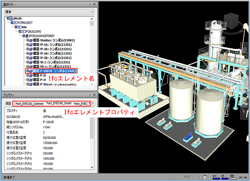
Task: Click the properties panel scrollbar thumb
Action: click(92, 128)
